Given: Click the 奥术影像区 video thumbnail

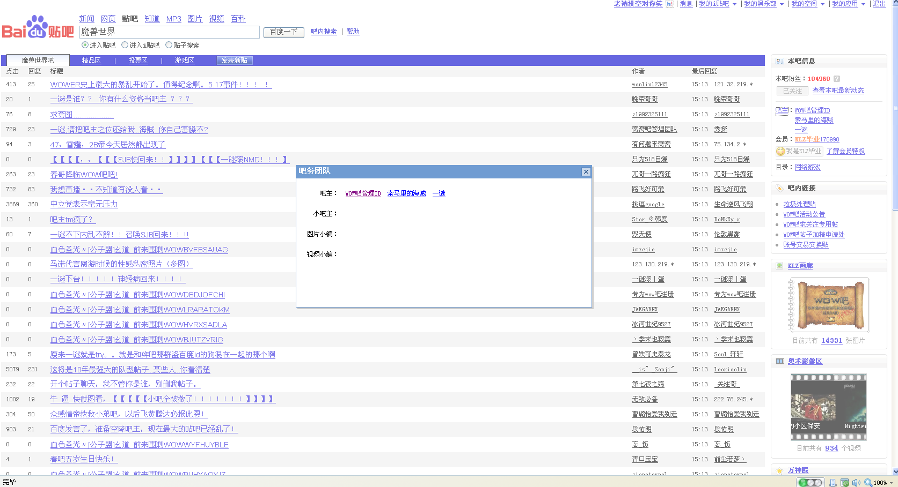Looking at the screenshot, I should coord(828,407).
